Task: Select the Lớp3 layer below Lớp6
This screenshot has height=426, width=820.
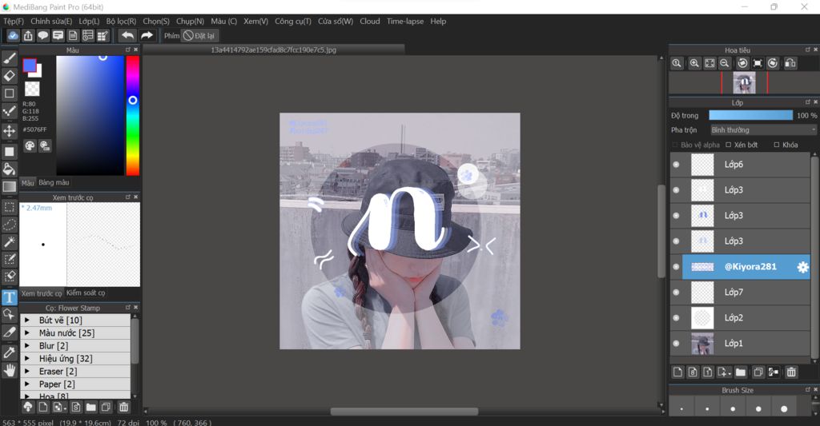Action: [x=740, y=190]
